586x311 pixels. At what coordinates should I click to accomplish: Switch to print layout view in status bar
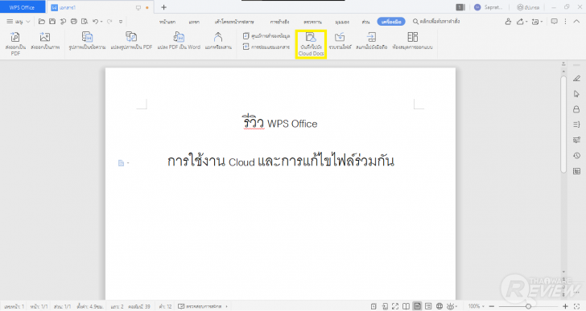click(x=417, y=306)
